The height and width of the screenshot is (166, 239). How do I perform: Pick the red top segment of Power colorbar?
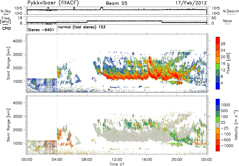[x=218, y=40]
